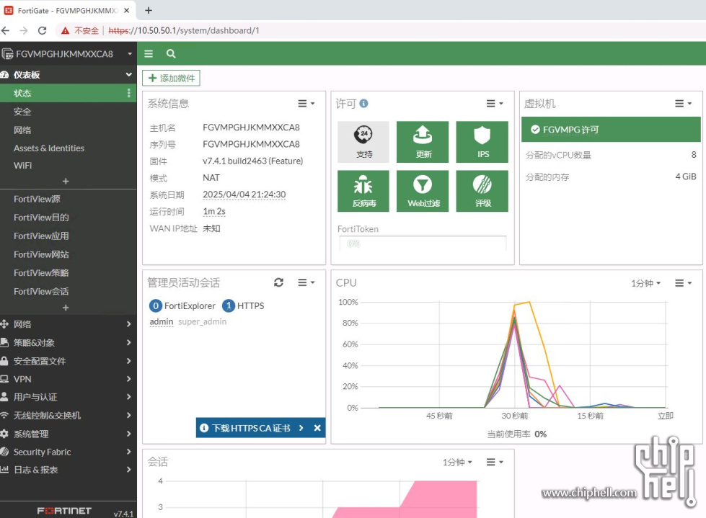Dismiss the HTTPS CA certificate notification
This screenshot has width=706, height=518.
(x=317, y=428)
